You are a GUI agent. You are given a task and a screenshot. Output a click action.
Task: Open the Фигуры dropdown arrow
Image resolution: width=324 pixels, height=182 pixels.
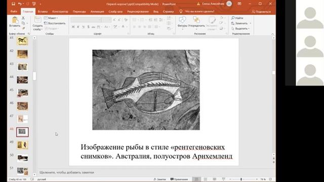(182, 29)
